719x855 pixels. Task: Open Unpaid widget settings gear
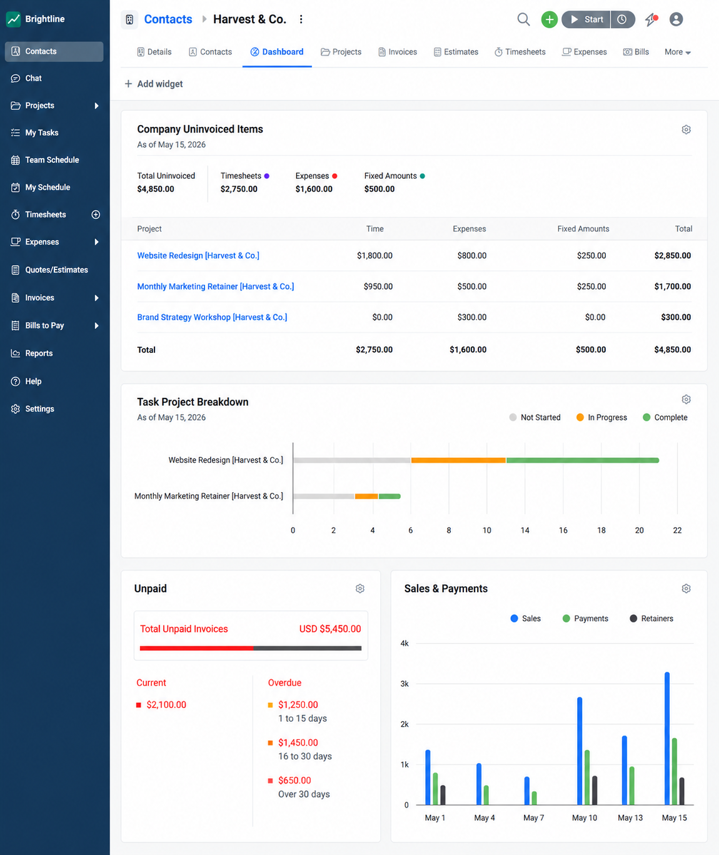[x=360, y=589]
